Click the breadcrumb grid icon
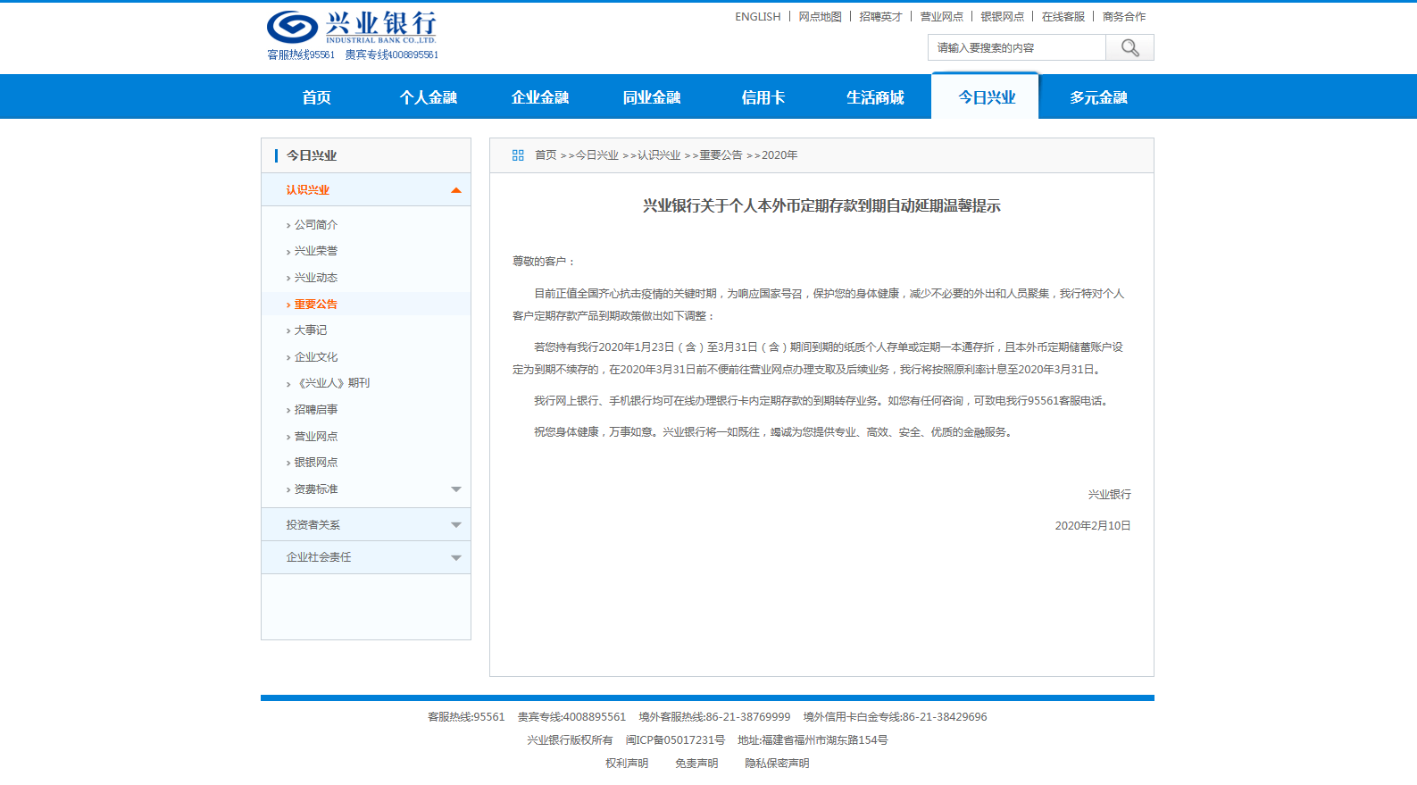Viewport: 1417px width, 785px height. coord(518,155)
